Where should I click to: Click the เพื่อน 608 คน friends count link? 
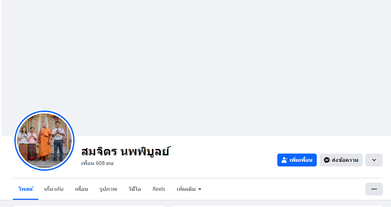[97, 163]
